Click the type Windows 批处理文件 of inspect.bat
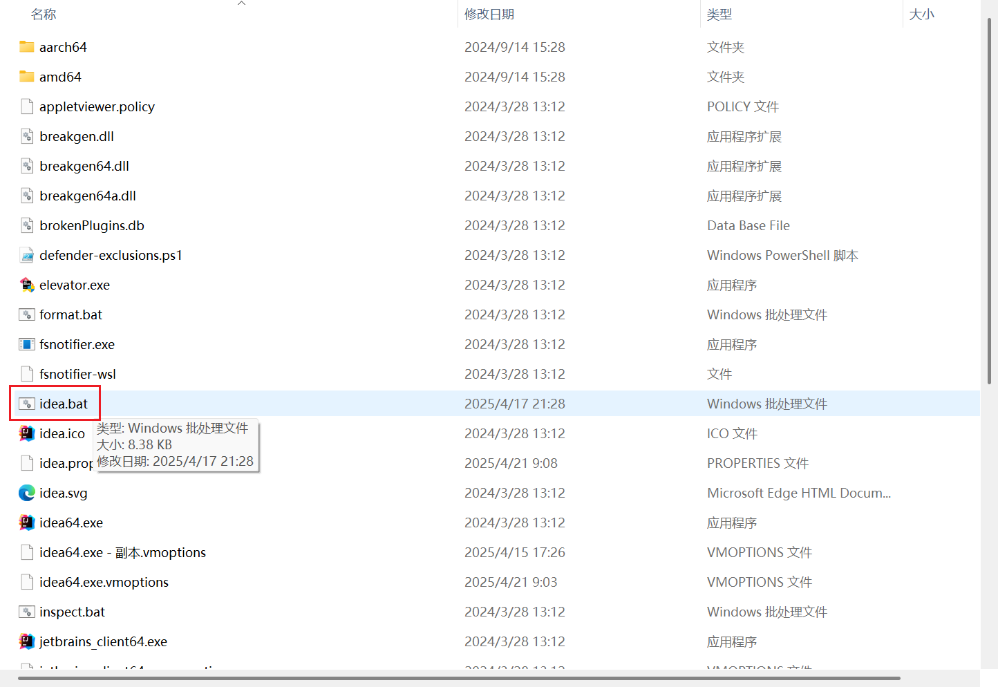The height and width of the screenshot is (687, 998). click(767, 612)
